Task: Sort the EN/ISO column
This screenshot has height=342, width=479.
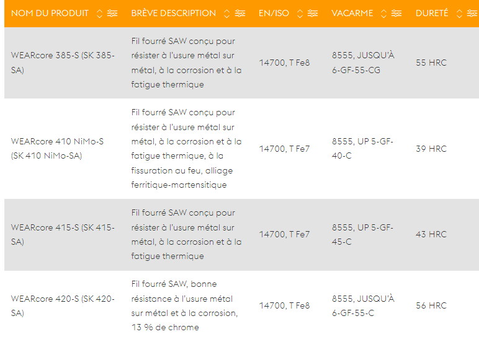Action: pyautogui.click(x=300, y=14)
